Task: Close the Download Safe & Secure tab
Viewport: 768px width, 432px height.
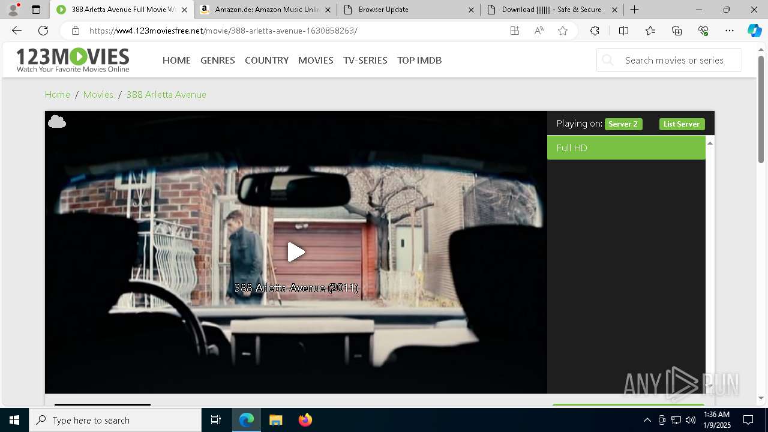Action: pos(614,10)
